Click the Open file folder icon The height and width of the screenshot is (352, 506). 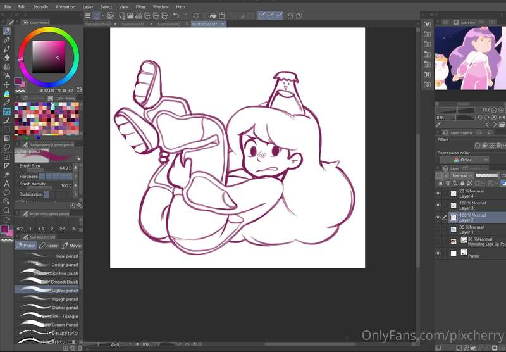pos(130,15)
